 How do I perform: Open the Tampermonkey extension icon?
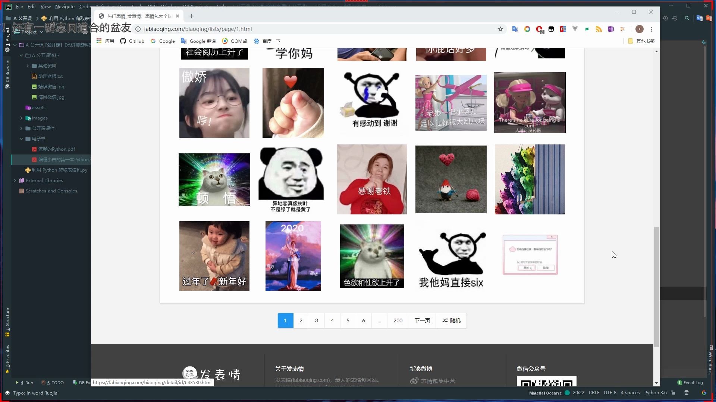pos(551,29)
